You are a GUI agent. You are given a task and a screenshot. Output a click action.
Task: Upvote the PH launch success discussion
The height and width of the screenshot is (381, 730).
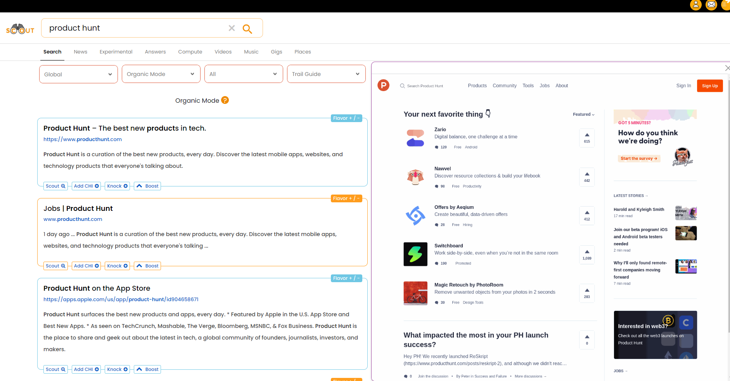tap(587, 340)
